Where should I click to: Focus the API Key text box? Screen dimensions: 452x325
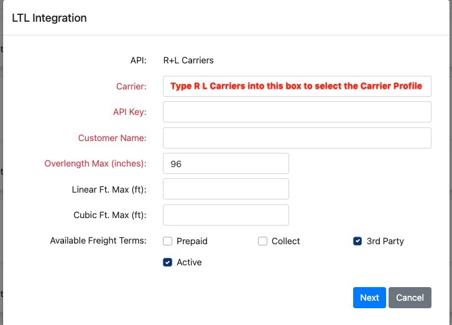click(297, 112)
